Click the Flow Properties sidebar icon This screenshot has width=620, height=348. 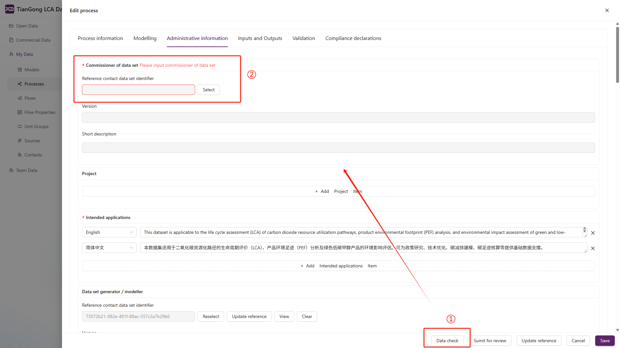(20, 112)
